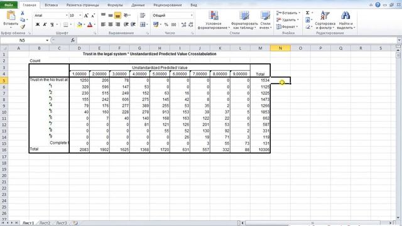Click the formula bar input field
The height and width of the screenshot is (226, 402).
pyautogui.click(x=236, y=40)
